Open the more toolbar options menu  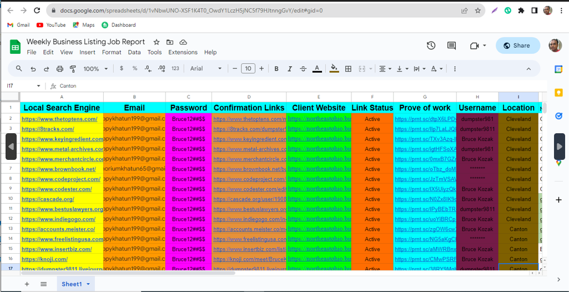pyautogui.click(x=455, y=68)
